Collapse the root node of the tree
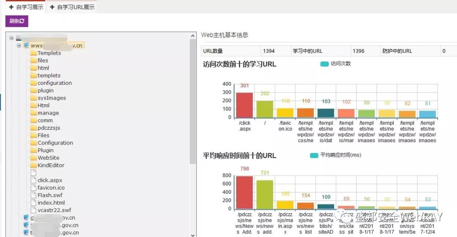This screenshot has height=237, width=457. [11, 38]
